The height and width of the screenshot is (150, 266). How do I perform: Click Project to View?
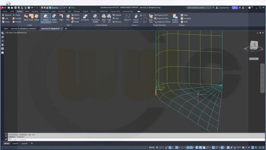161,18
